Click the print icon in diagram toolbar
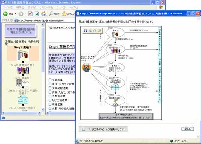Image resolution: width=201 pixels, height=144 pixels. point(90,31)
